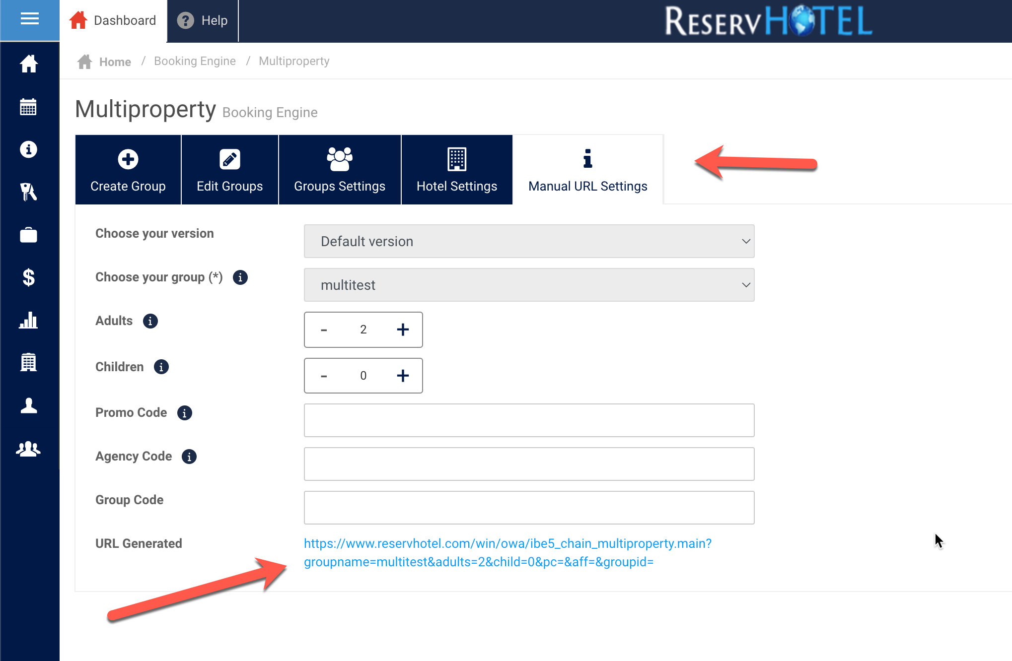Image resolution: width=1012 pixels, height=661 pixels.
Task: Click the calendar icon in sidebar
Action: click(x=28, y=107)
